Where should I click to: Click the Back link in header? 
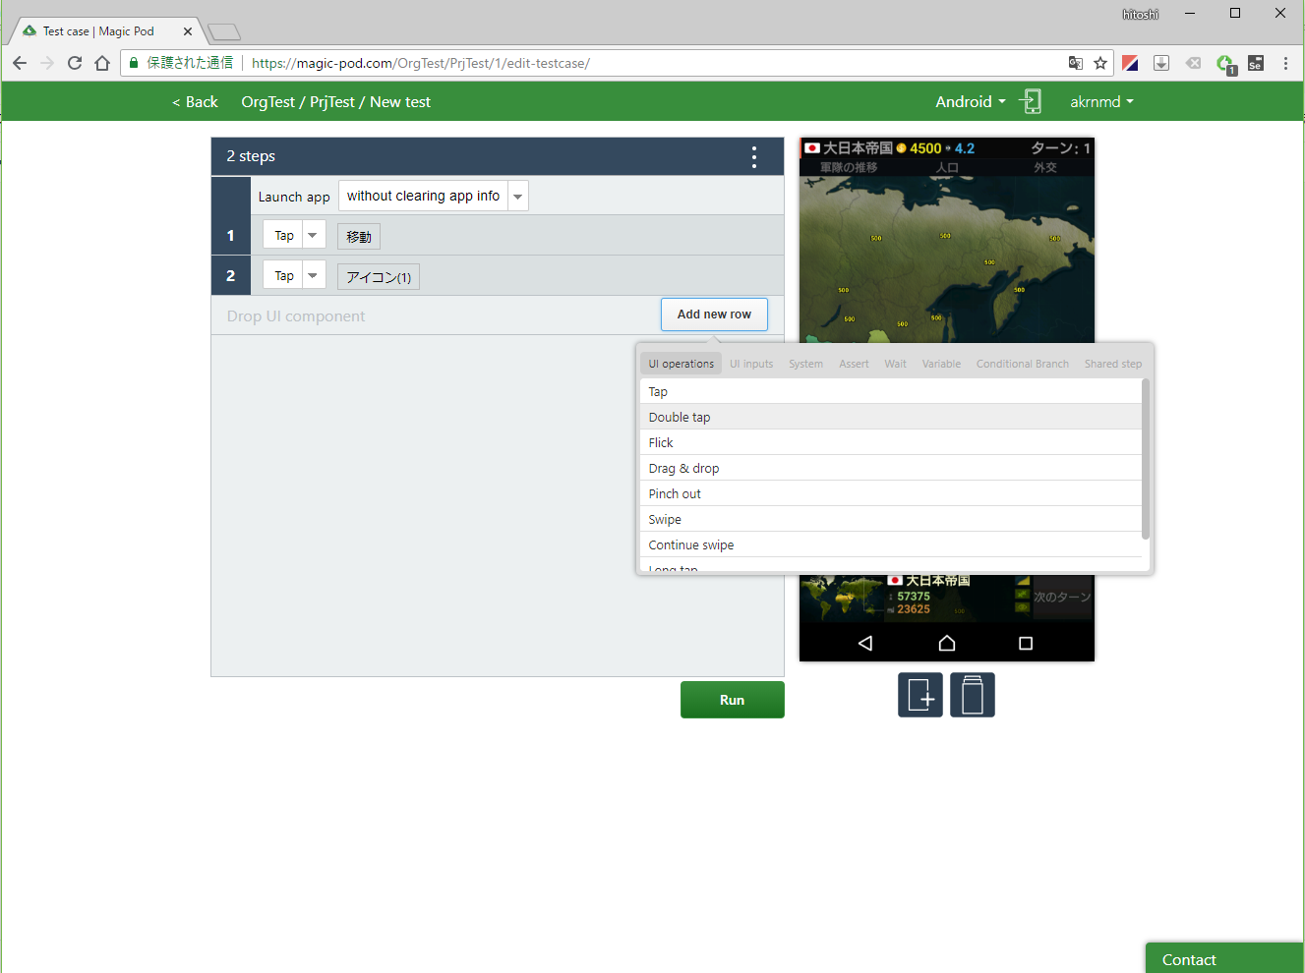[195, 101]
